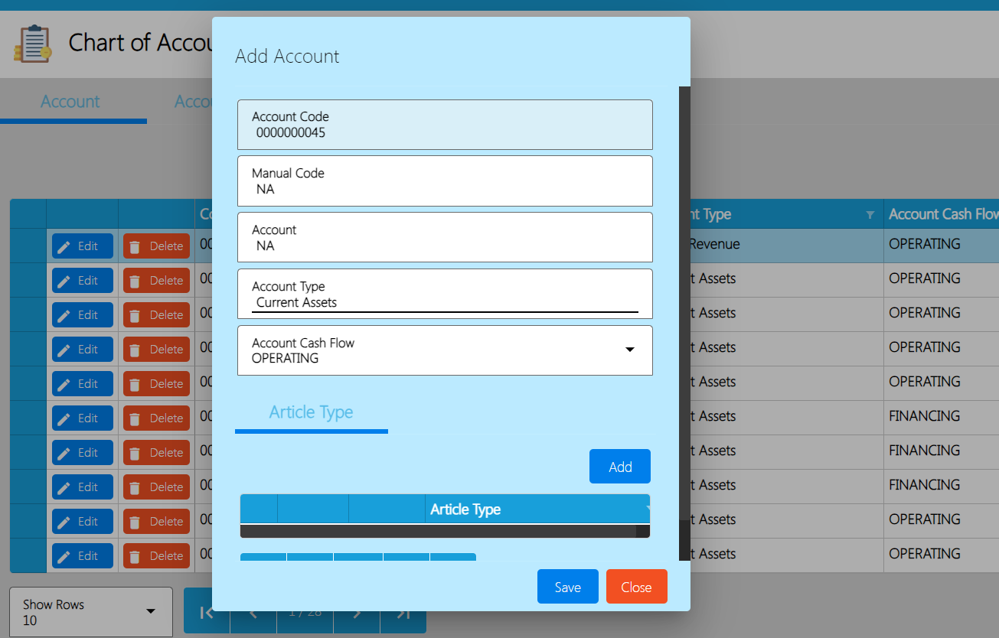This screenshot has width=999, height=638.
Task: Click the Chart of Accounts clipboard icon
Action: click(x=32, y=44)
